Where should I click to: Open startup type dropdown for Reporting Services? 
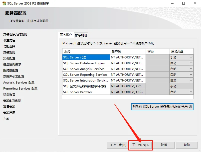[x=191, y=74]
